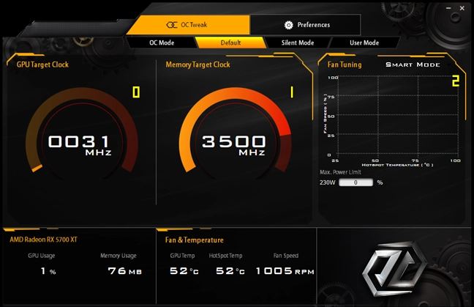
Task: Click the ASRock Phantom Gaming logo
Action: coord(393,269)
